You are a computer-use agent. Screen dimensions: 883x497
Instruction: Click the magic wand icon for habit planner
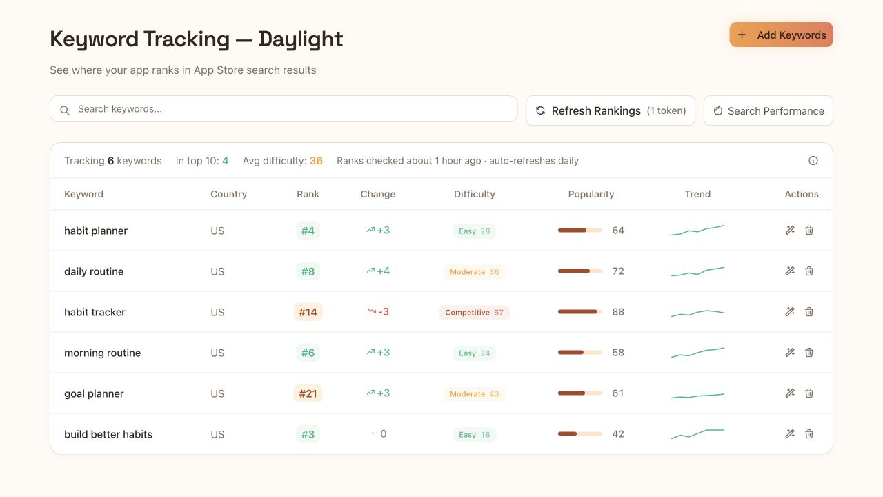point(790,231)
